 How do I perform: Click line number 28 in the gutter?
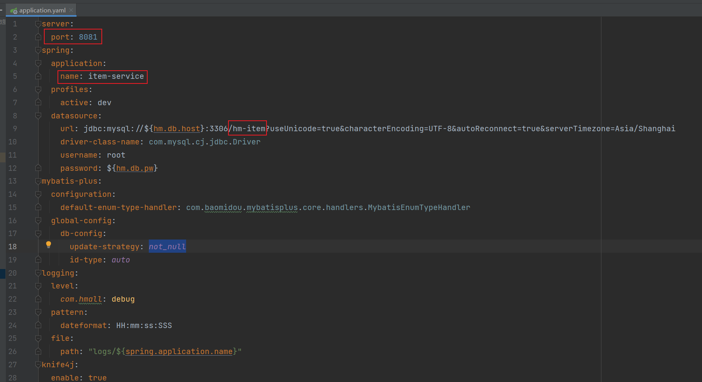coord(12,378)
